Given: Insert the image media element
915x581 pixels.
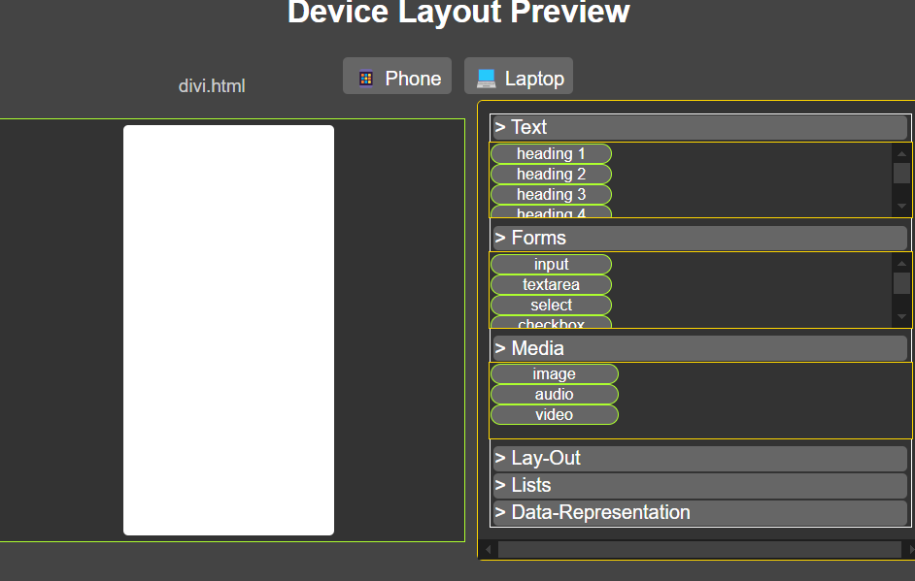Looking at the screenshot, I should [x=555, y=374].
